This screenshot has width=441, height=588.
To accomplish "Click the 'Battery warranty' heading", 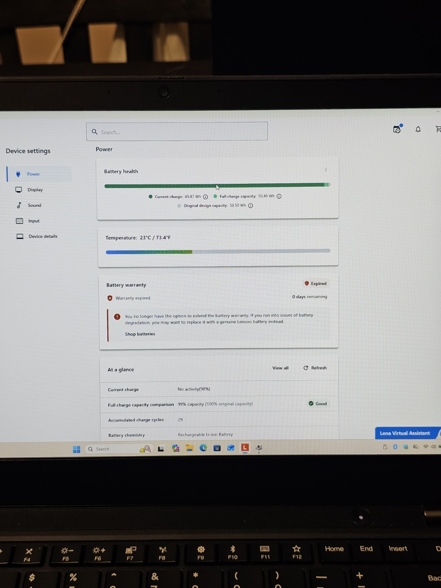I will [x=126, y=285].
